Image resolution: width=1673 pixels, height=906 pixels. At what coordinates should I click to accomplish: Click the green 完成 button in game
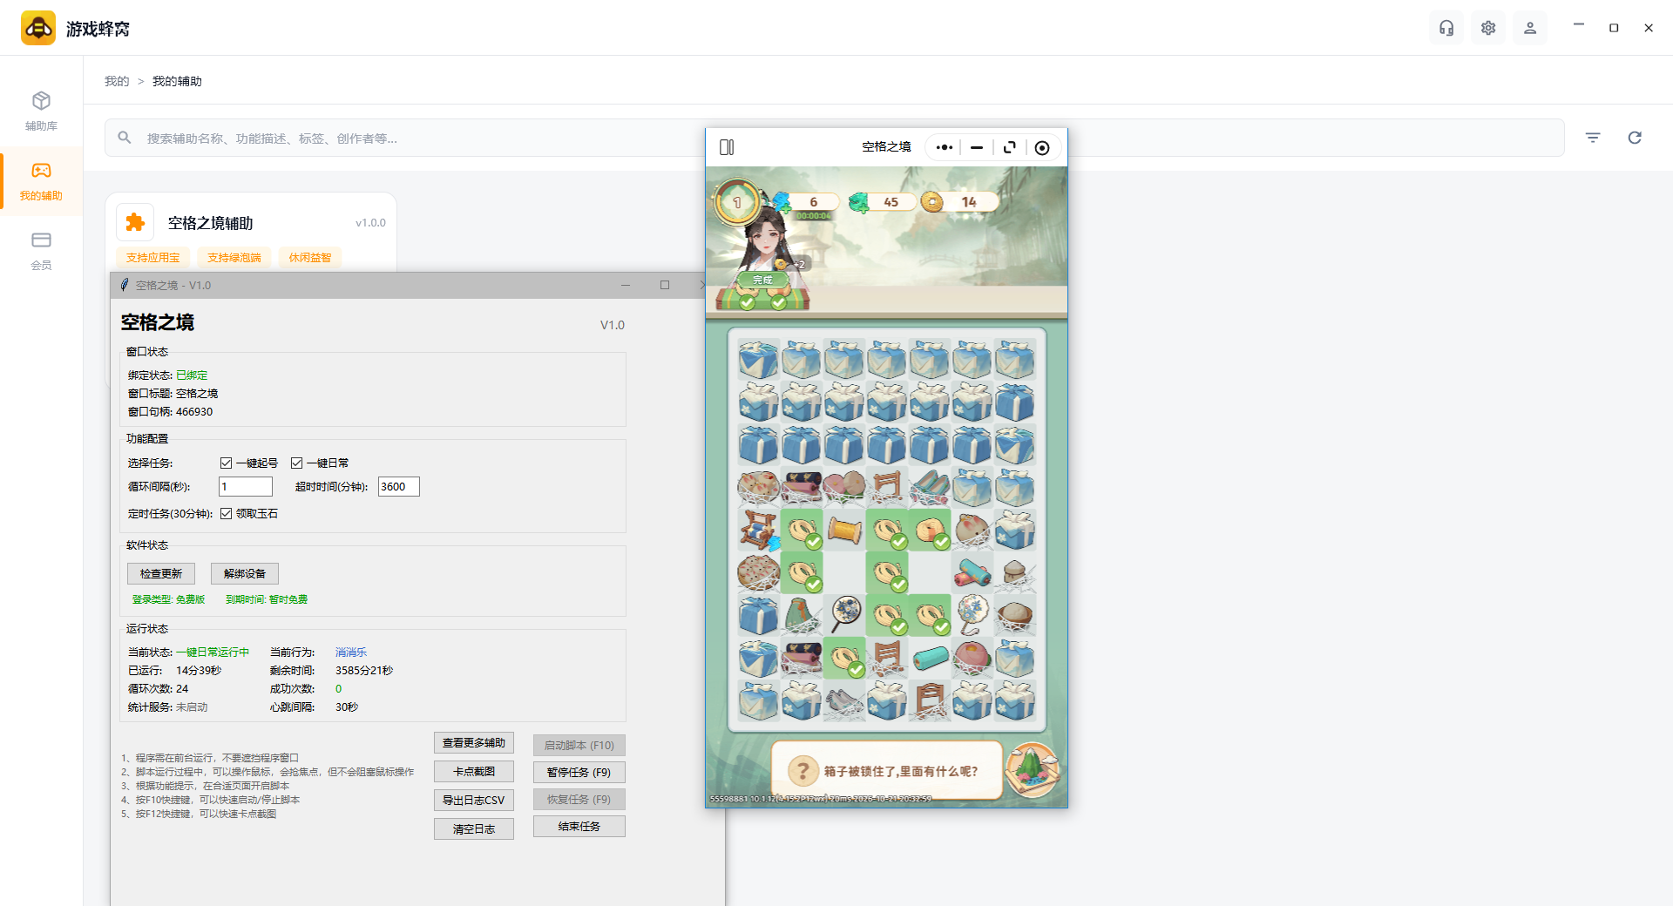tap(762, 280)
